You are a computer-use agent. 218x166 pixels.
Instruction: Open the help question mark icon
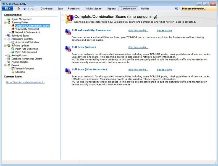pos(176,9)
